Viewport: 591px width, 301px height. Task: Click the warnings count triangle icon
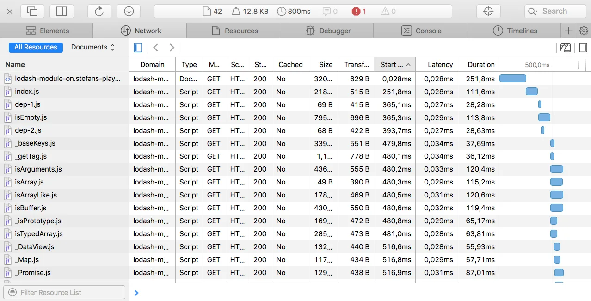coord(388,11)
